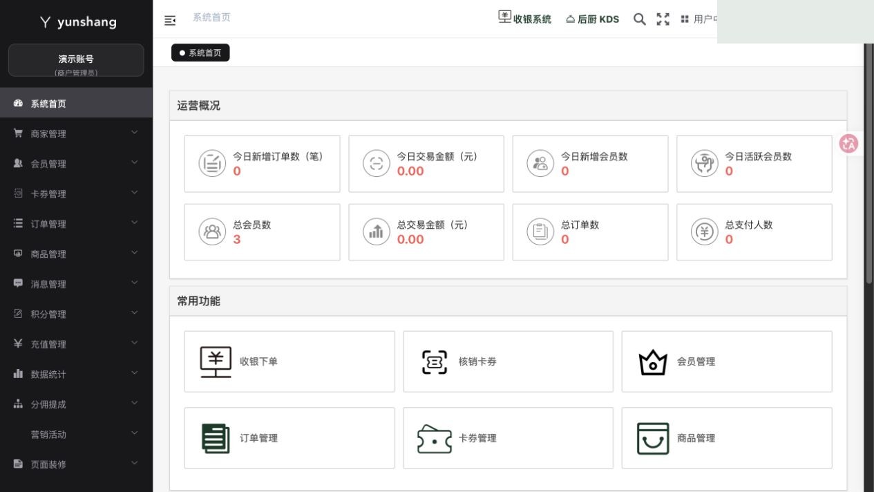Expand 订单管理 sidebar chevron
The width and height of the screenshot is (874, 492).
[135, 223]
